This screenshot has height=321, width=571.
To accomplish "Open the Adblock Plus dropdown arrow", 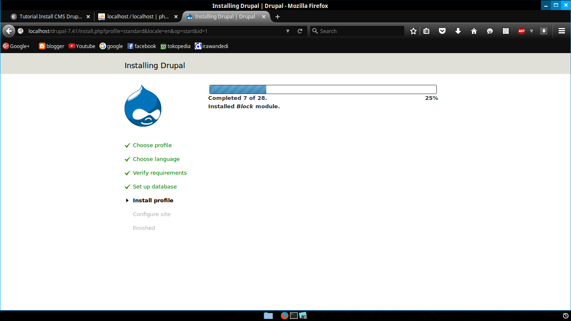I will (x=531, y=31).
